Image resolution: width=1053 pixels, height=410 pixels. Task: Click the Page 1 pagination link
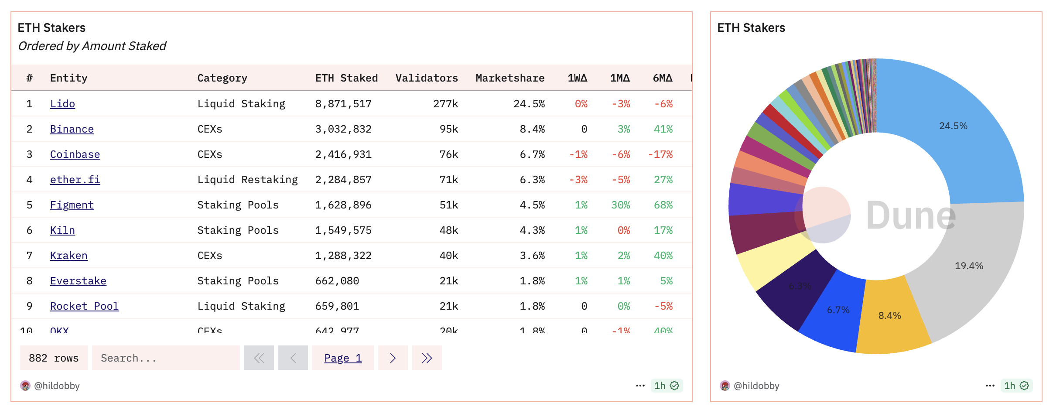pyautogui.click(x=343, y=358)
